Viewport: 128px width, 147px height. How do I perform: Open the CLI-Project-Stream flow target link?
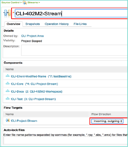point(24,121)
